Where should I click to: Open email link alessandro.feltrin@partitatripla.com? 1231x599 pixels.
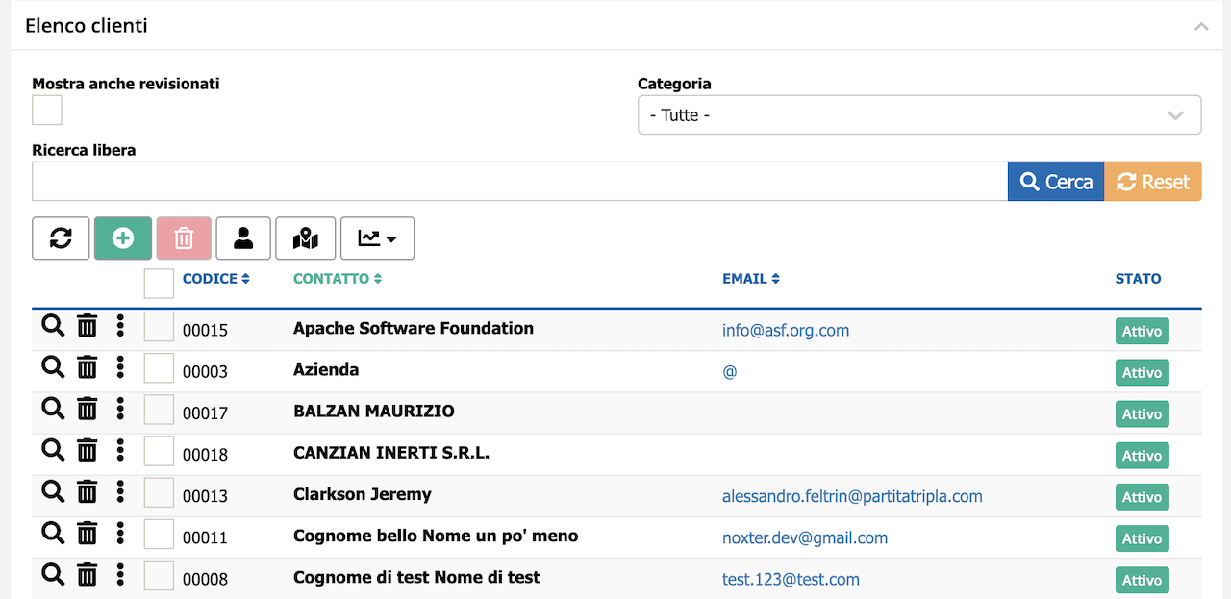tap(852, 496)
